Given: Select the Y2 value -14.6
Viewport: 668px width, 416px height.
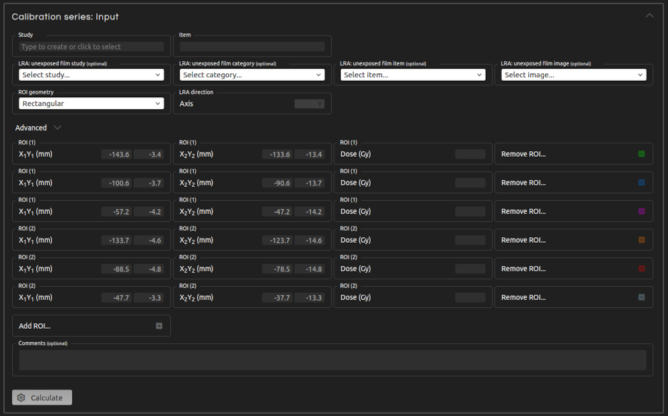Looking at the screenshot, I should (x=310, y=240).
